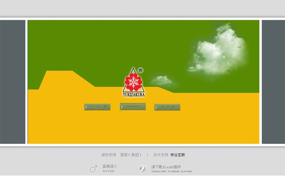The height and width of the screenshot is (176, 285).
Task: Click the Yukizakura snowflake logo
Action: click(x=133, y=82)
